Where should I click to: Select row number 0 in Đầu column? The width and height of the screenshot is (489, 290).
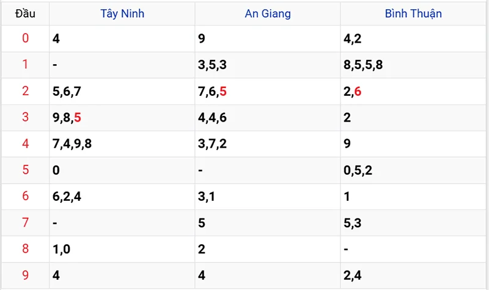pos(25,39)
